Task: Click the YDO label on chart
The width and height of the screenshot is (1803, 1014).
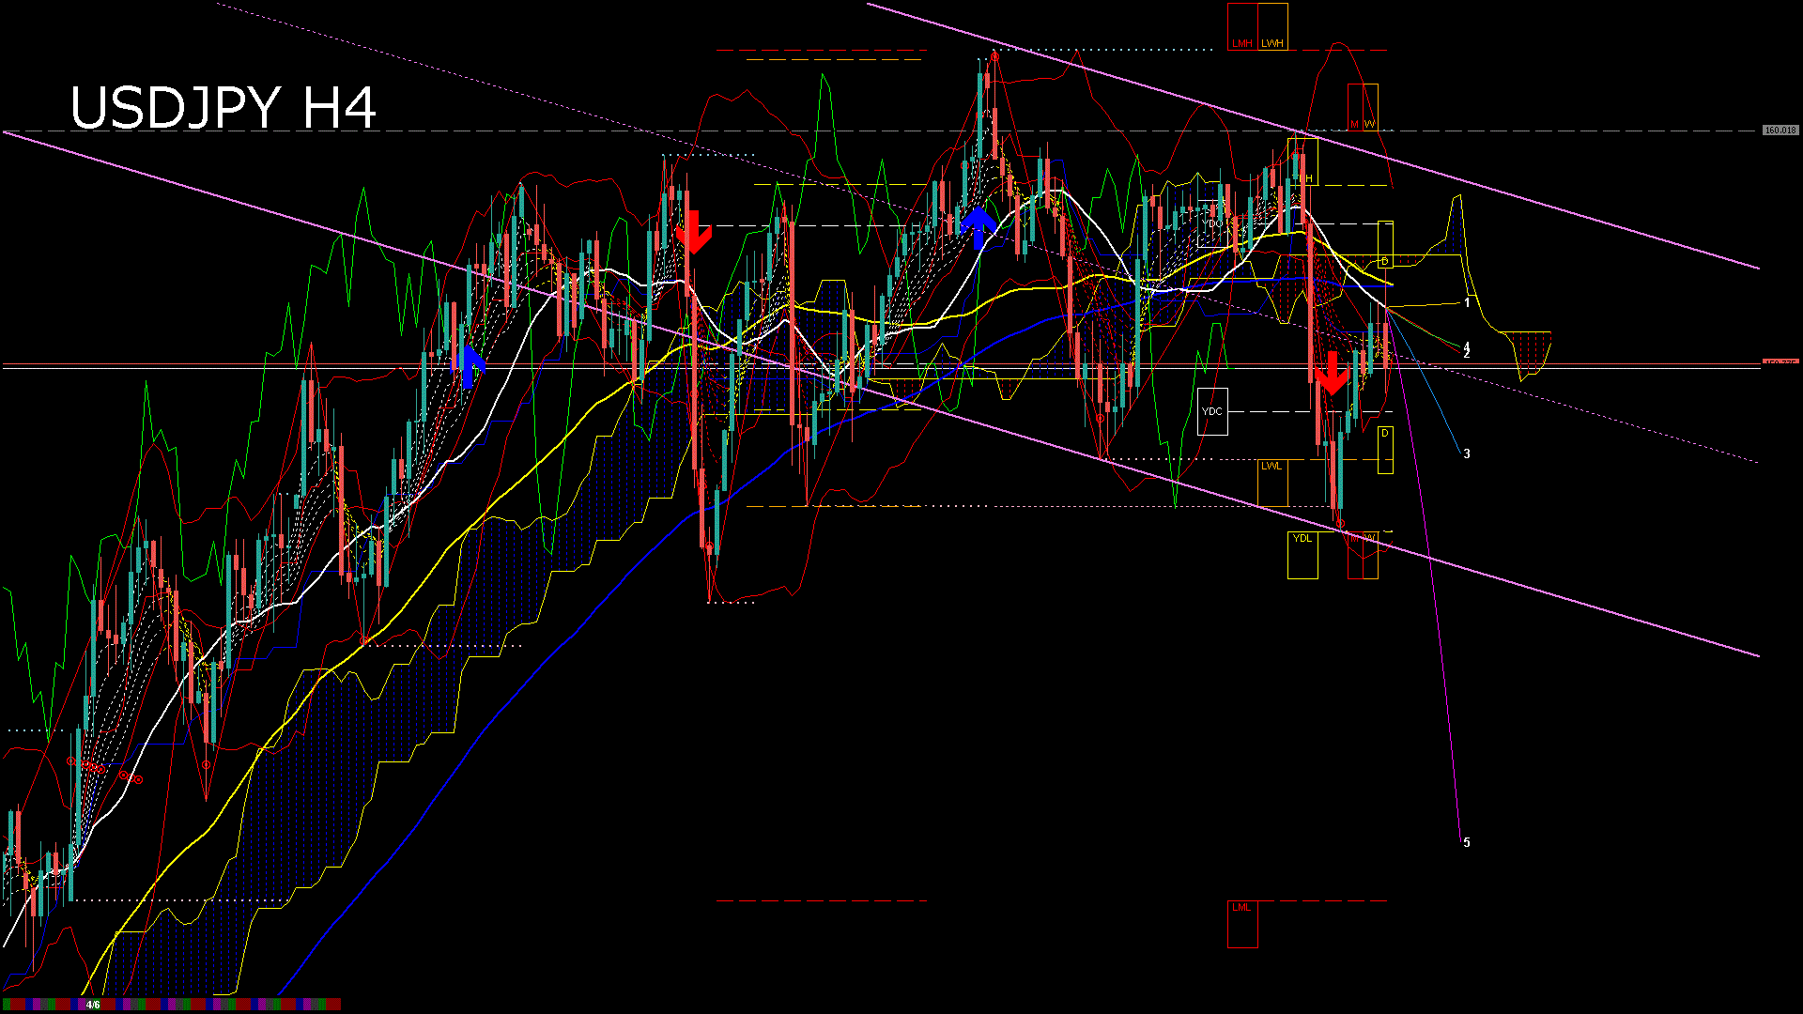Action: [x=1212, y=224]
